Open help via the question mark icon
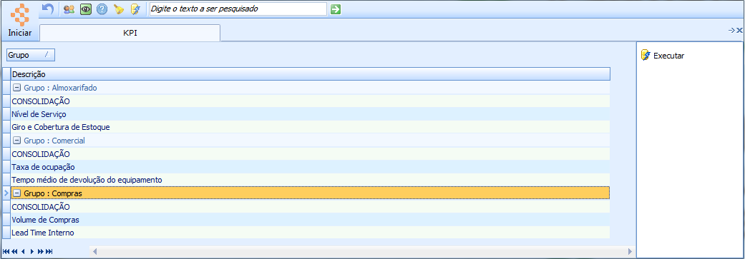 [102, 9]
